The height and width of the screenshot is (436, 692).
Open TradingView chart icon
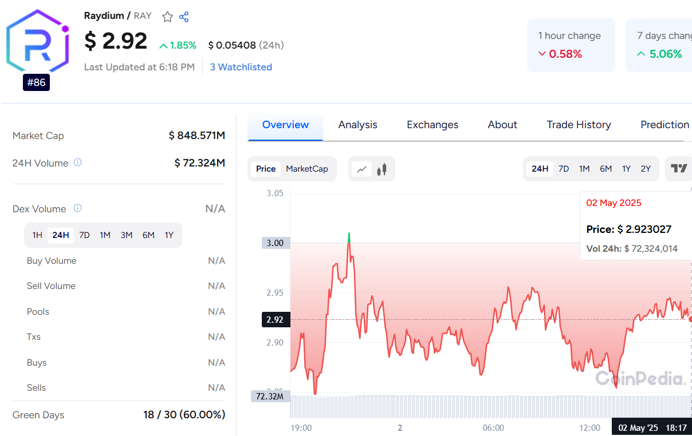[679, 168]
